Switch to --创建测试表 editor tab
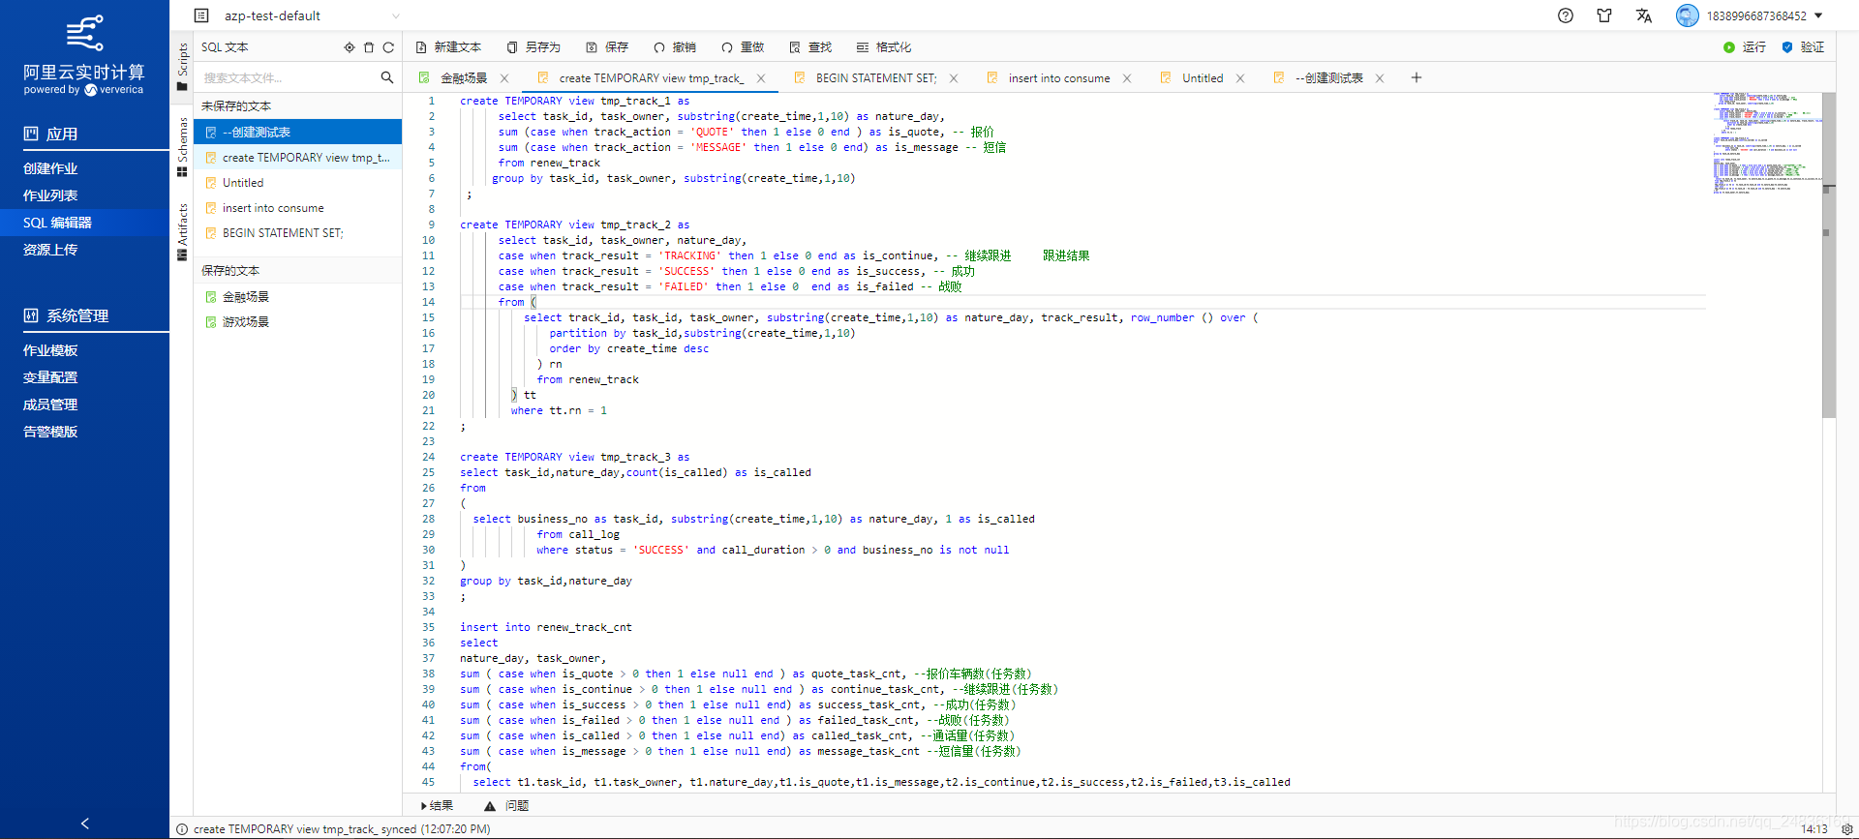 [x=1329, y=78]
